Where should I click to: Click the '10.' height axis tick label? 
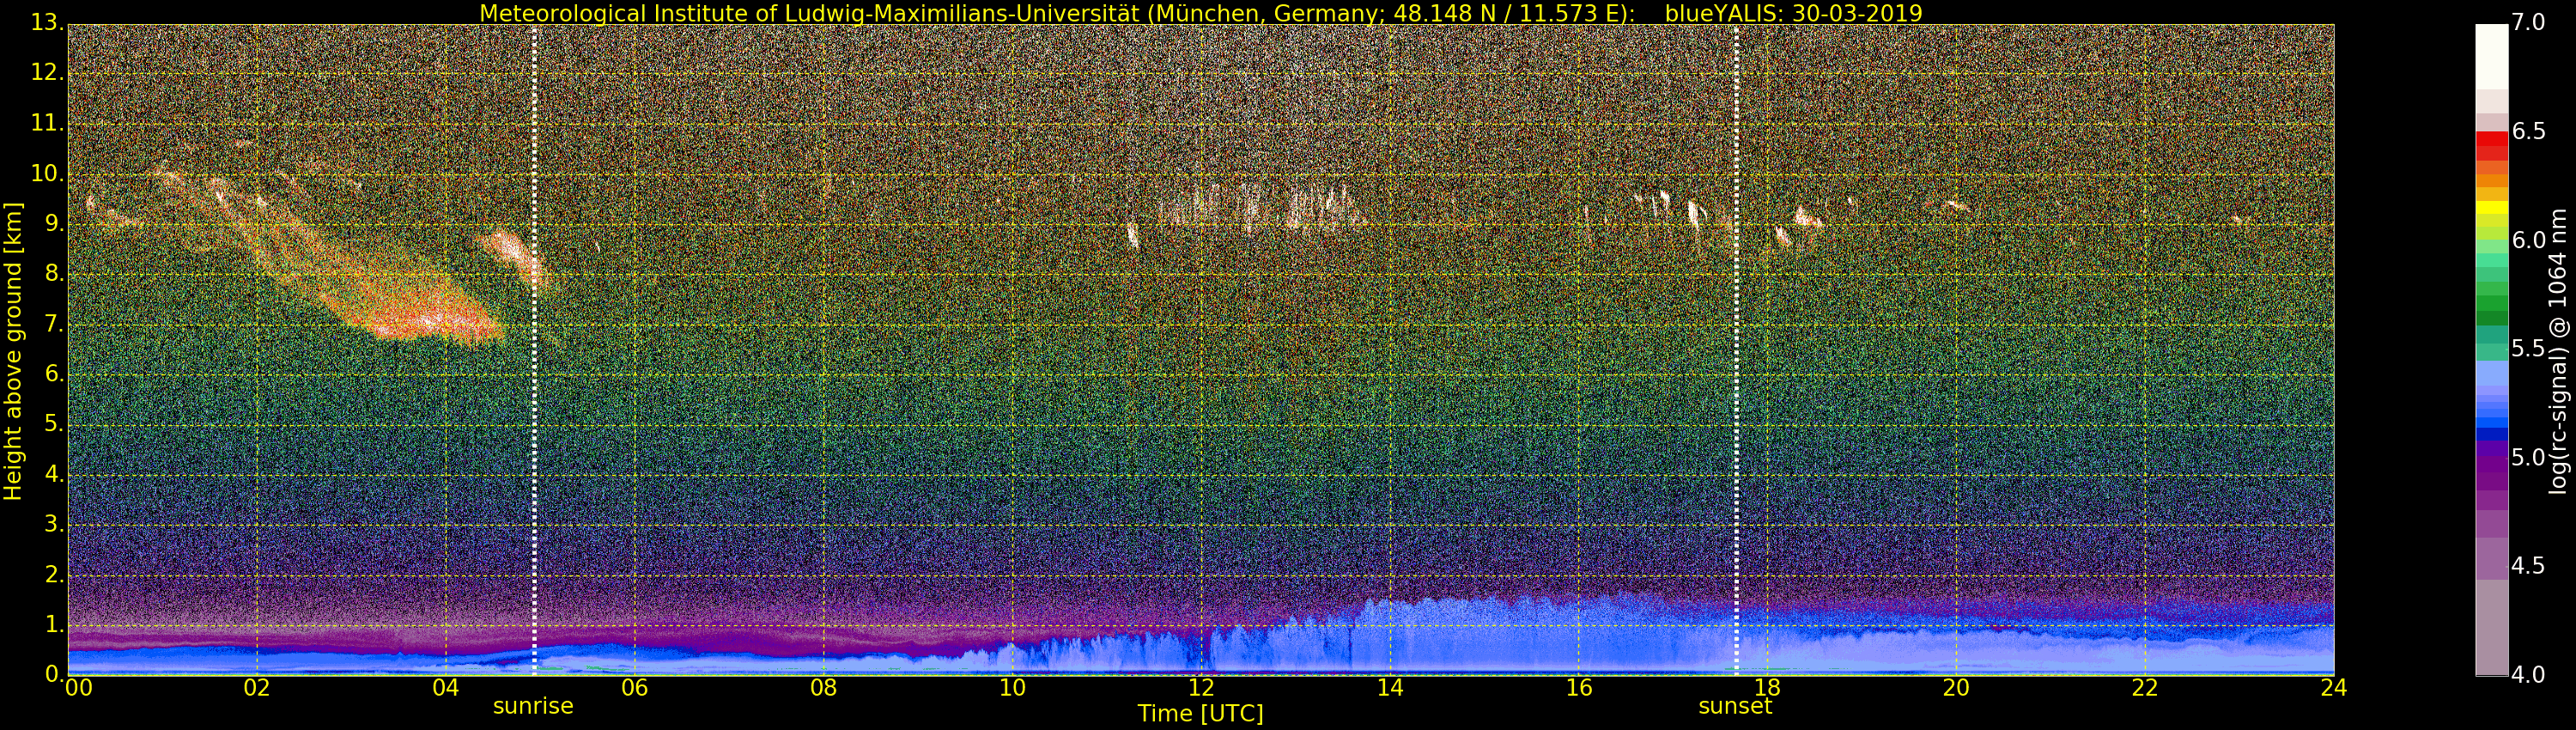pos(48,173)
